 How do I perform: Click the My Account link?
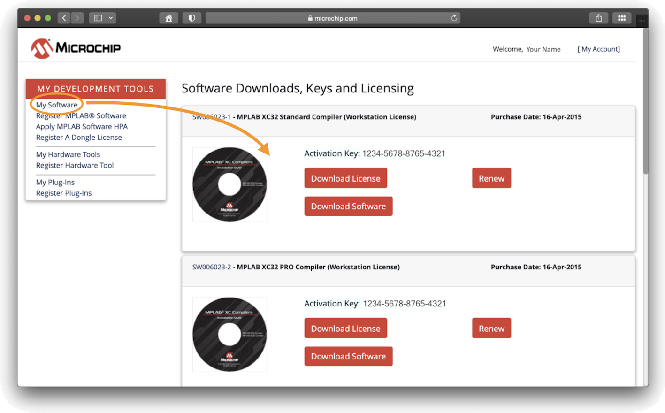[598, 49]
